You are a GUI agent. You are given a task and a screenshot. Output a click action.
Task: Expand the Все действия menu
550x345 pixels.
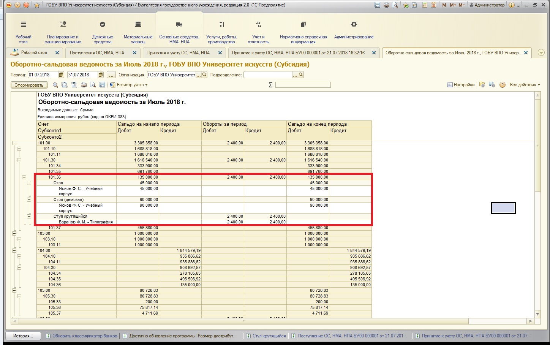(x=525, y=85)
